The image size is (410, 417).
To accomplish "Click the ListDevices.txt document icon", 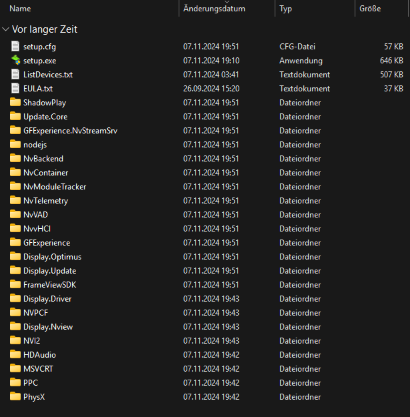I will pyautogui.click(x=15, y=75).
